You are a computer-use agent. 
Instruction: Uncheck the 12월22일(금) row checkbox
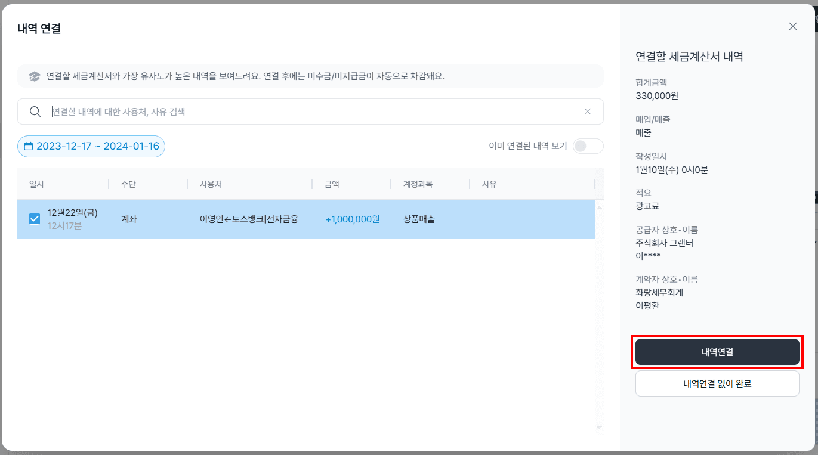pos(35,219)
